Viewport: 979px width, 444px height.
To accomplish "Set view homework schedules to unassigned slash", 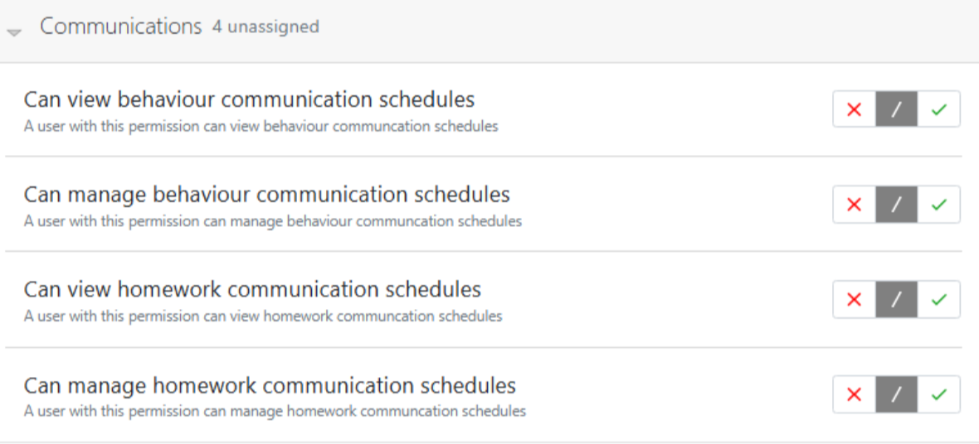I will pos(897,300).
